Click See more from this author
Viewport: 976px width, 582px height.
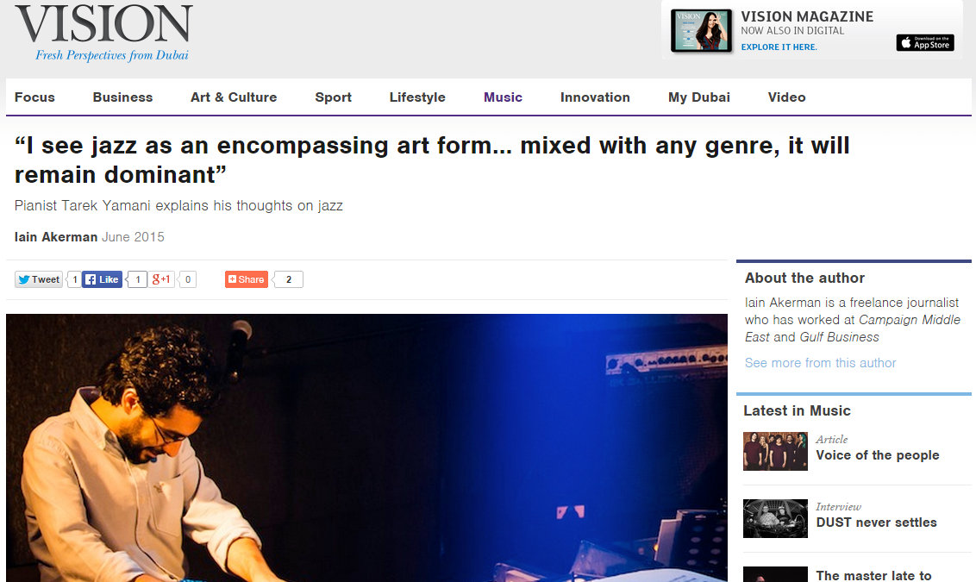pyautogui.click(x=821, y=363)
